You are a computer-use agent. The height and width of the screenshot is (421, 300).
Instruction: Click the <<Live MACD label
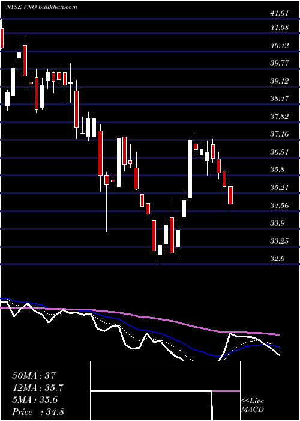[x=253, y=405]
